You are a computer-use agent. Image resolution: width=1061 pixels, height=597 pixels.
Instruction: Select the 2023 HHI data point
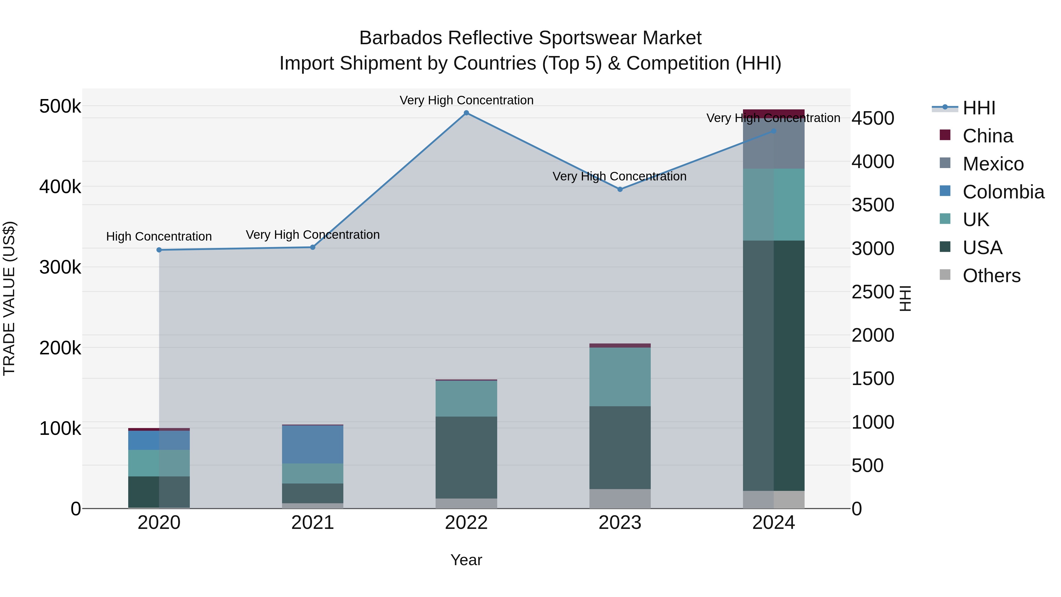[x=620, y=190]
